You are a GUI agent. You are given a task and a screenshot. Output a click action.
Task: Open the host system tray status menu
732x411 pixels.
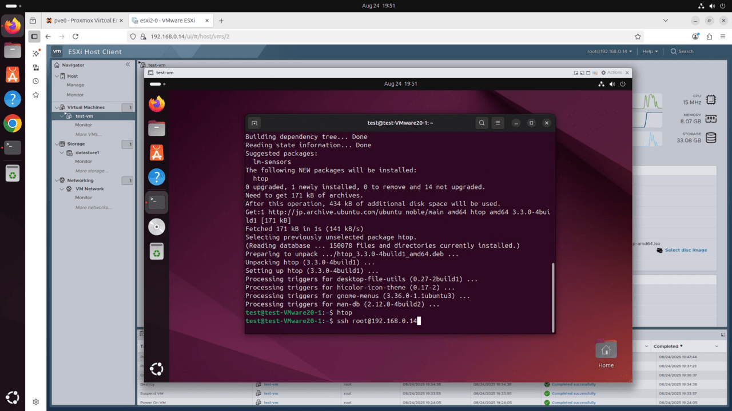pos(713,6)
